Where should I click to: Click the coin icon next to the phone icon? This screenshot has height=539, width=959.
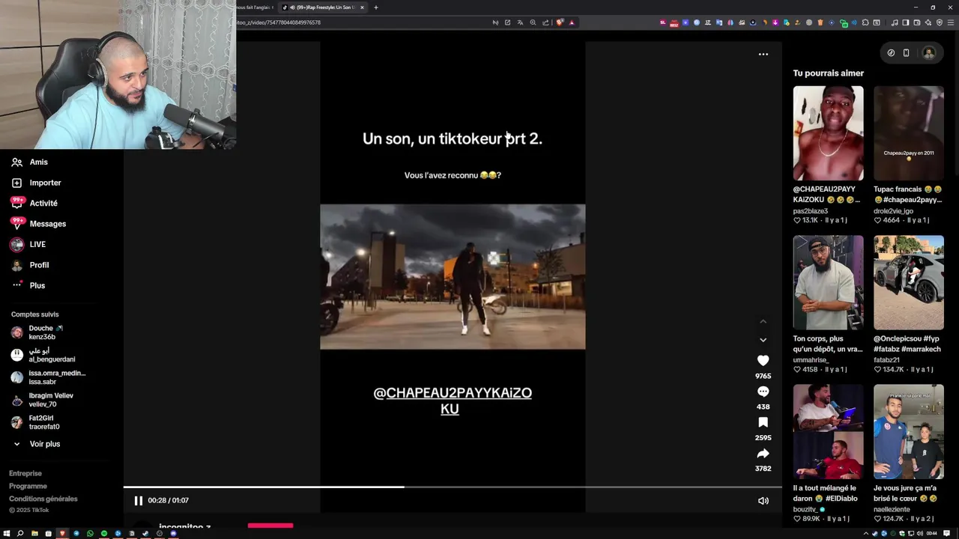pos(891,53)
